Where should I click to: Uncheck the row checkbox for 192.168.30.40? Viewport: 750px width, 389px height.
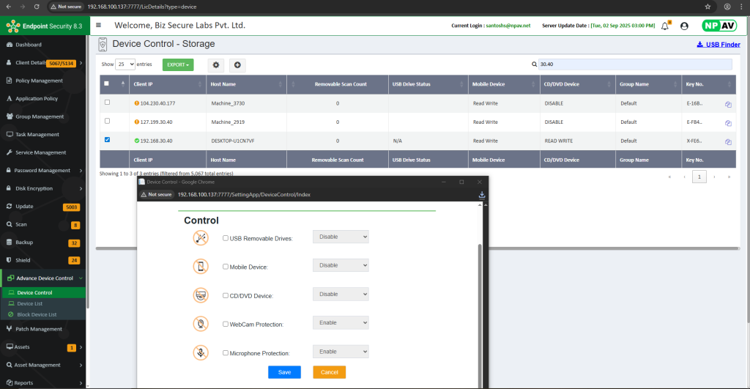tap(108, 139)
